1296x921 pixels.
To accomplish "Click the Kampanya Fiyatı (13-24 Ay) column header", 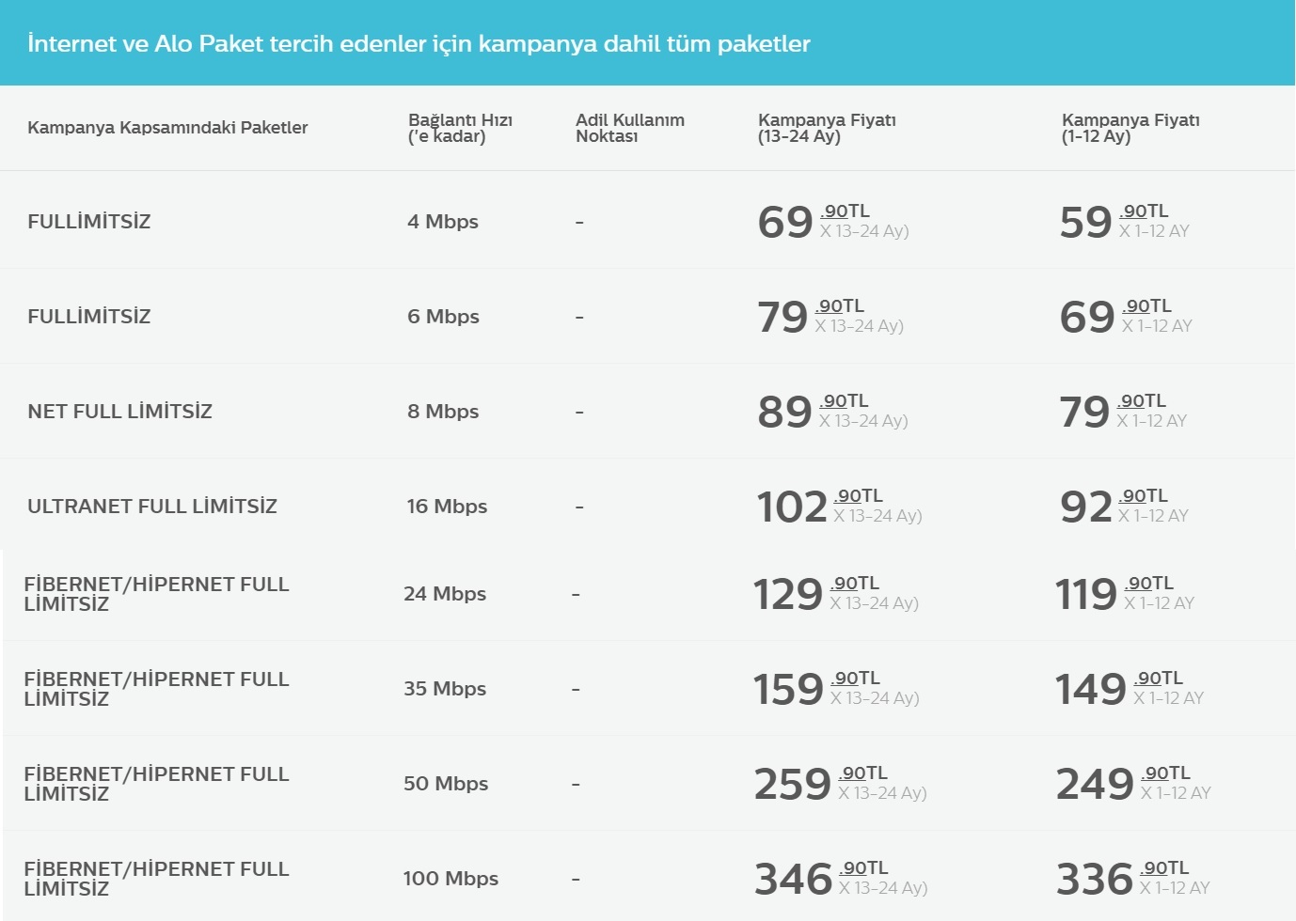I will click(827, 128).
